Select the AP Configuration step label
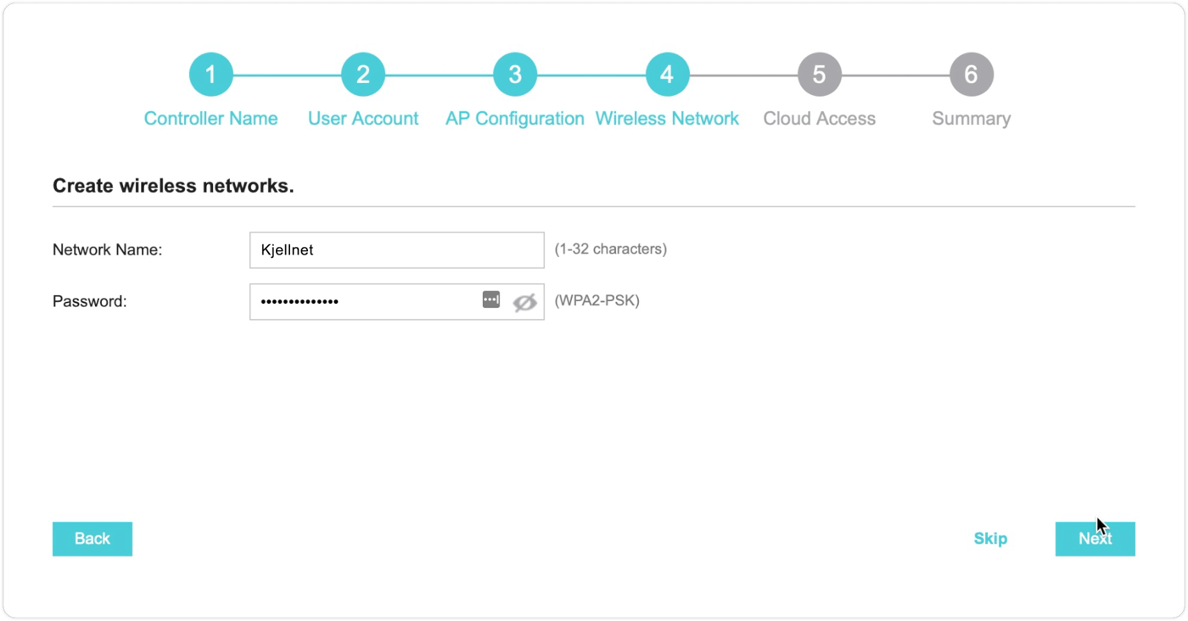Viewport: 1188px width, 621px height. [x=515, y=119]
